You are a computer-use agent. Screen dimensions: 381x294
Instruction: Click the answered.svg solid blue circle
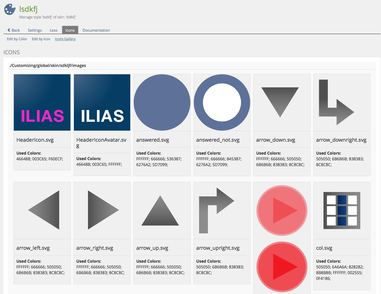pyautogui.click(x=162, y=103)
